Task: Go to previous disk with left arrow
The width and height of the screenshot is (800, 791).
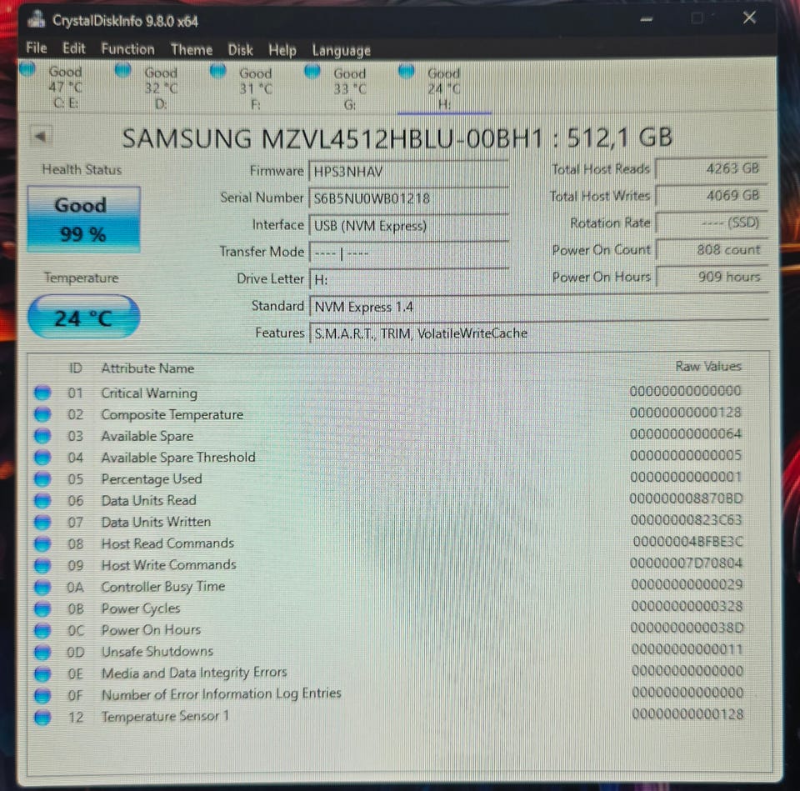Action: pyautogui.click(x=40, y=136)
